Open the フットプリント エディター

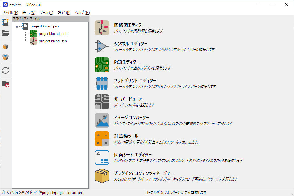(102, 83)
